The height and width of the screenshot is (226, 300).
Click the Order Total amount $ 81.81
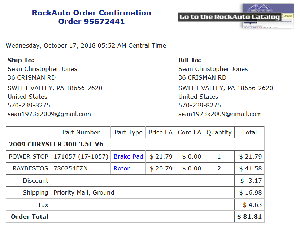click(249, 217)
